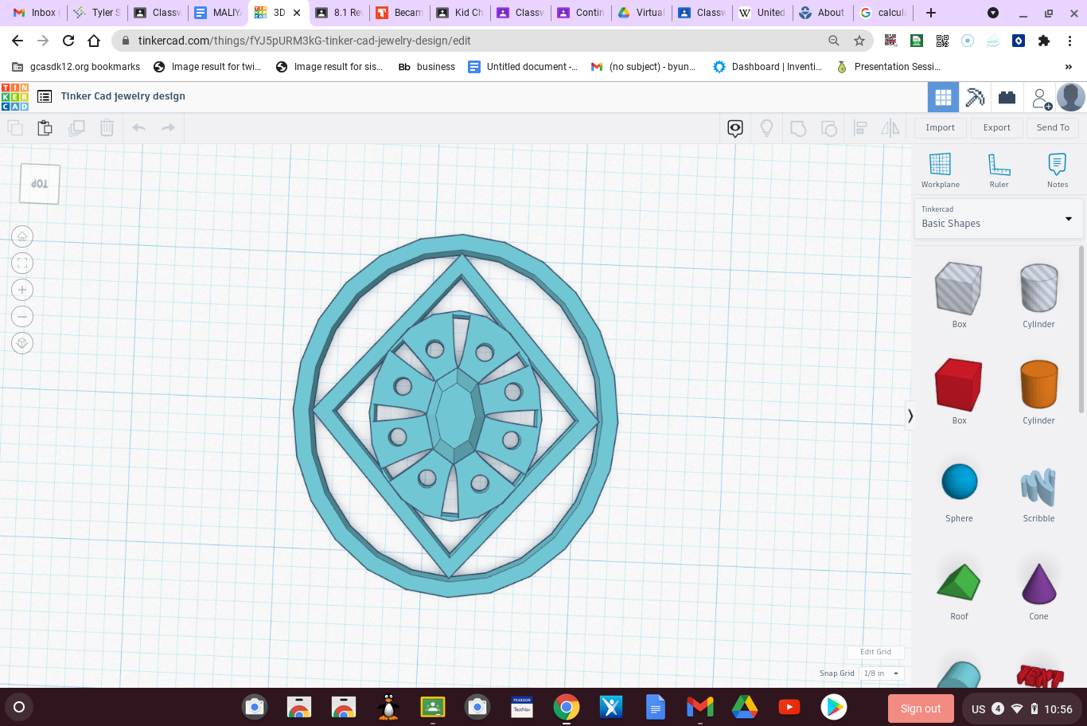The width and height of the screenshot is (1087, 726).
Task: Click the Import button
Action: point(940,127)
